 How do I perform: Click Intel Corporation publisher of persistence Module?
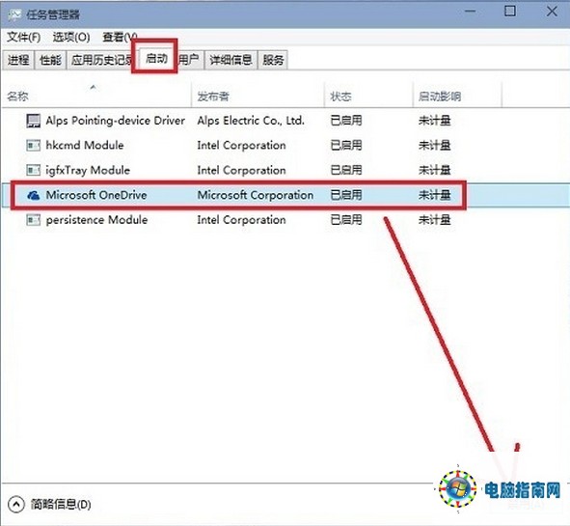click(x=241, y=220)
